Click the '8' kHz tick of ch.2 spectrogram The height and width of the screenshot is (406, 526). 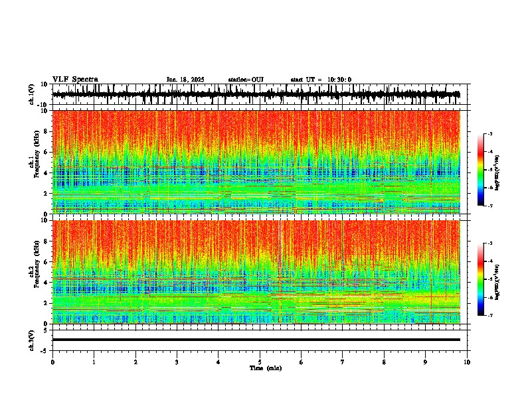pyautogui.click(x=46, y=241)
